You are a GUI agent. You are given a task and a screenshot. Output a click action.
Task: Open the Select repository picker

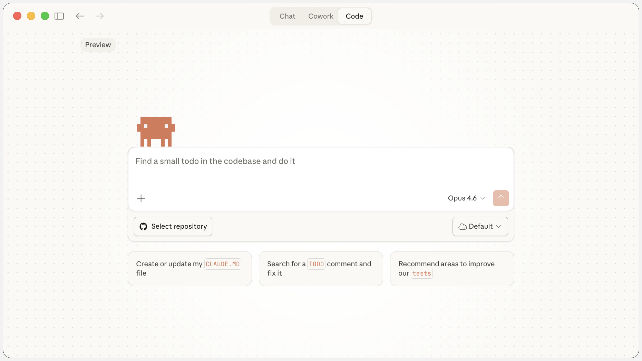click(x=173, y=226)
